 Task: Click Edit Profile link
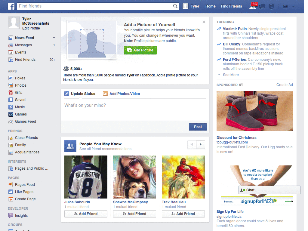[x=31, y=28]
